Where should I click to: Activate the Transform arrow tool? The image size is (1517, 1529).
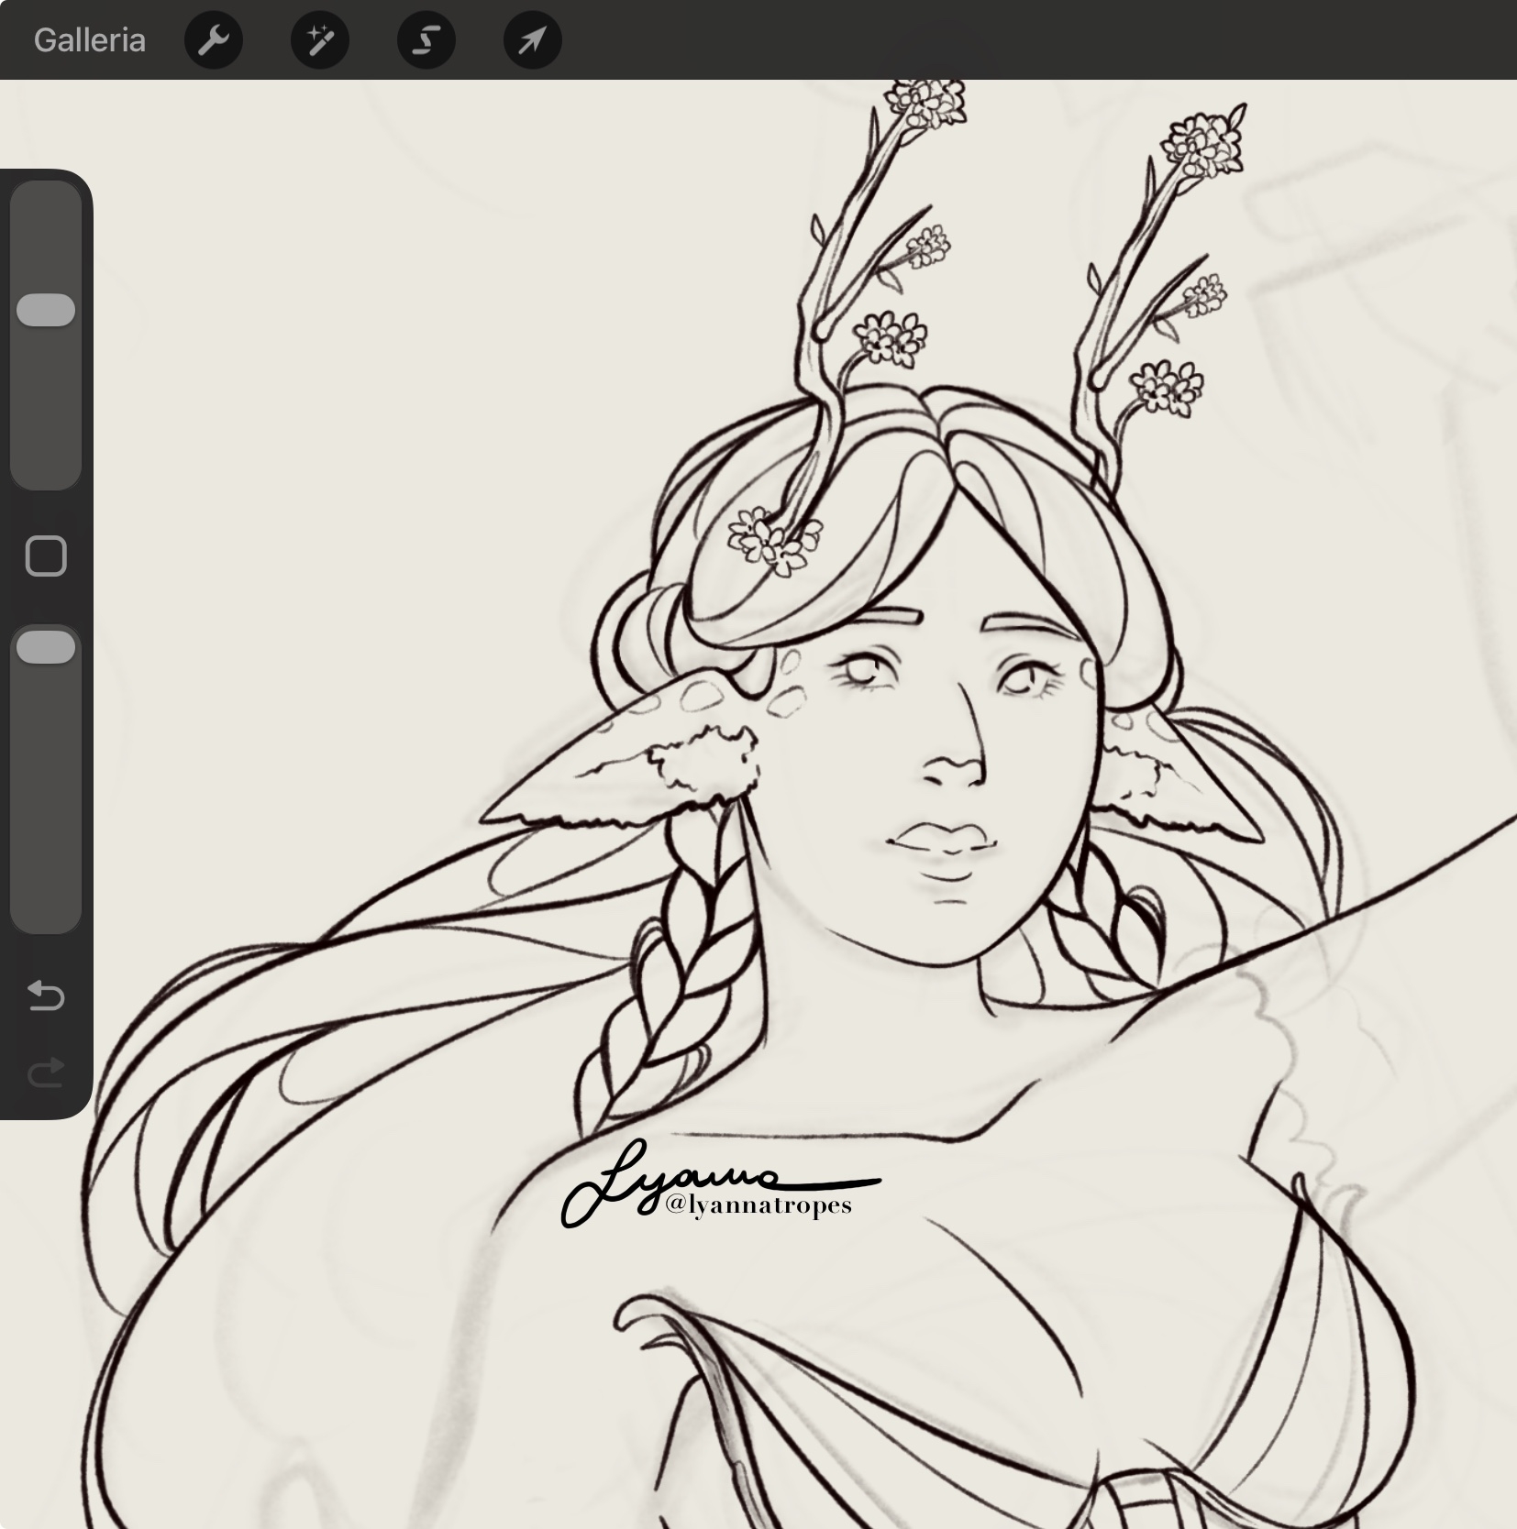533,40
